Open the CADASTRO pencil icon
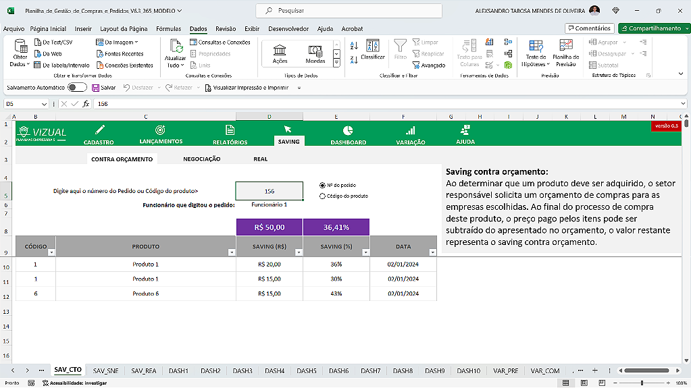Image resolution: width=691 pixels, height=388 pixels. 100,130
